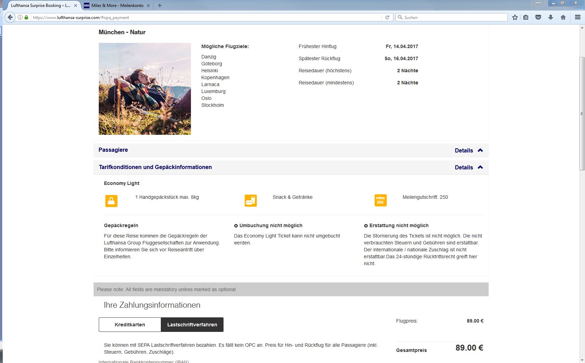Click the browser back arrow button
The image size is (585, 363).
pos(10,17)
